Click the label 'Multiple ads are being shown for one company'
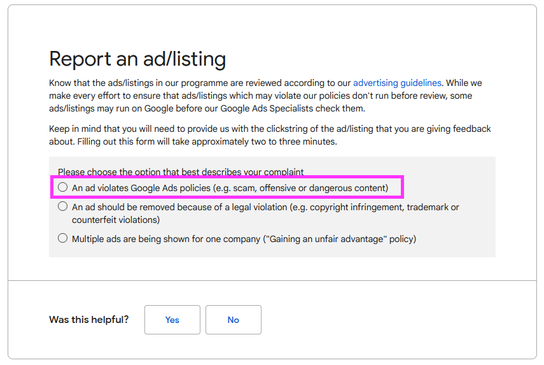 click(166, 239)
